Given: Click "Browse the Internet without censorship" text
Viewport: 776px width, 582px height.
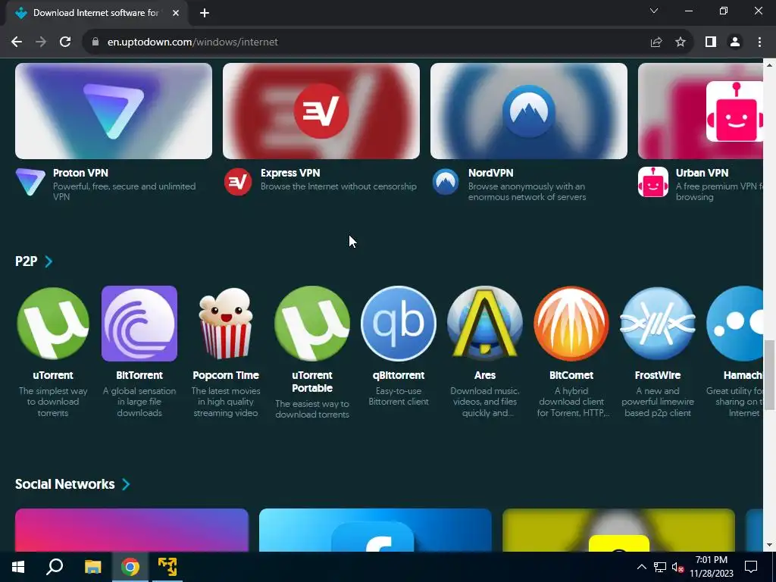Looking at the screenshot, I should (339, 186).
